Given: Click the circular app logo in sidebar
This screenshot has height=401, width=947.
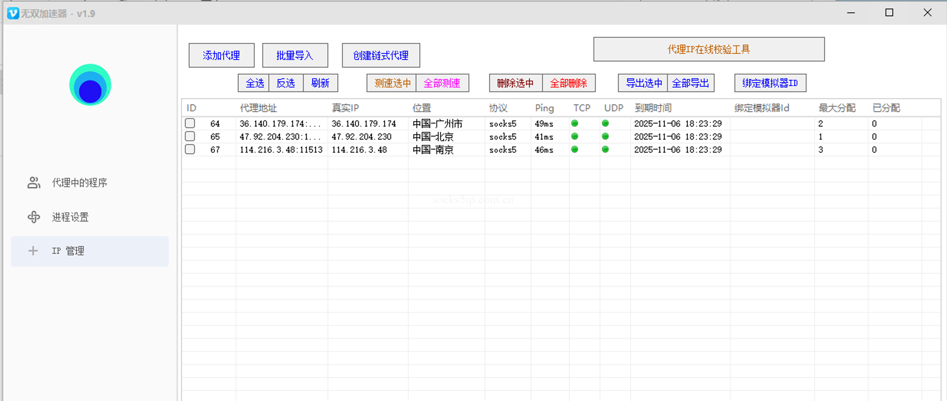Looking at the screenshot, I should point(90,85).
